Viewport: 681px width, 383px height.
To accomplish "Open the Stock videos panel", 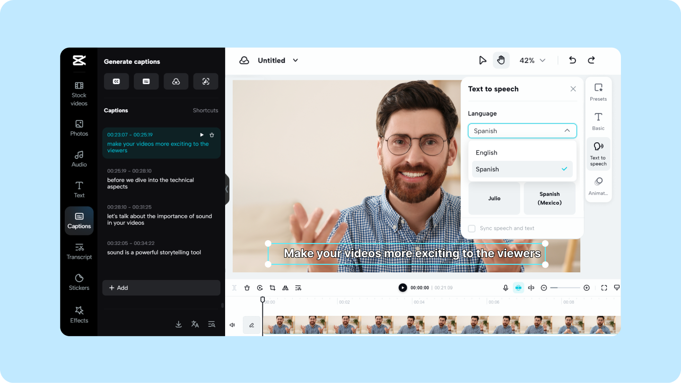I will pyautogui.click(x=79, y=92).
